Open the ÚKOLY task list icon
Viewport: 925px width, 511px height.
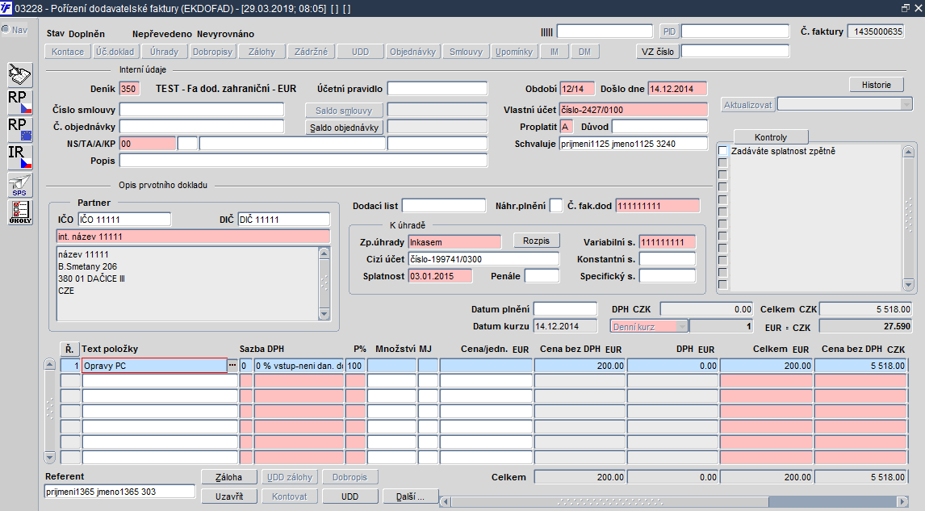click(x=20, y=212)
